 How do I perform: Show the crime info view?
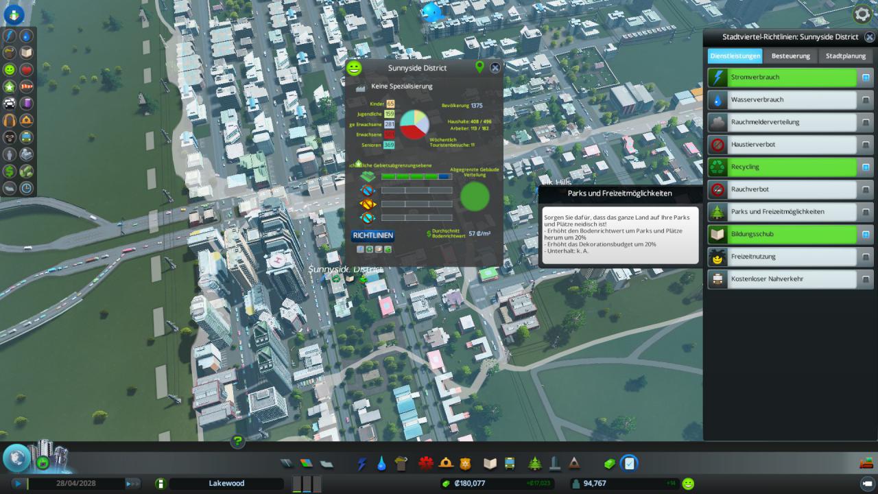click(10, 137)
